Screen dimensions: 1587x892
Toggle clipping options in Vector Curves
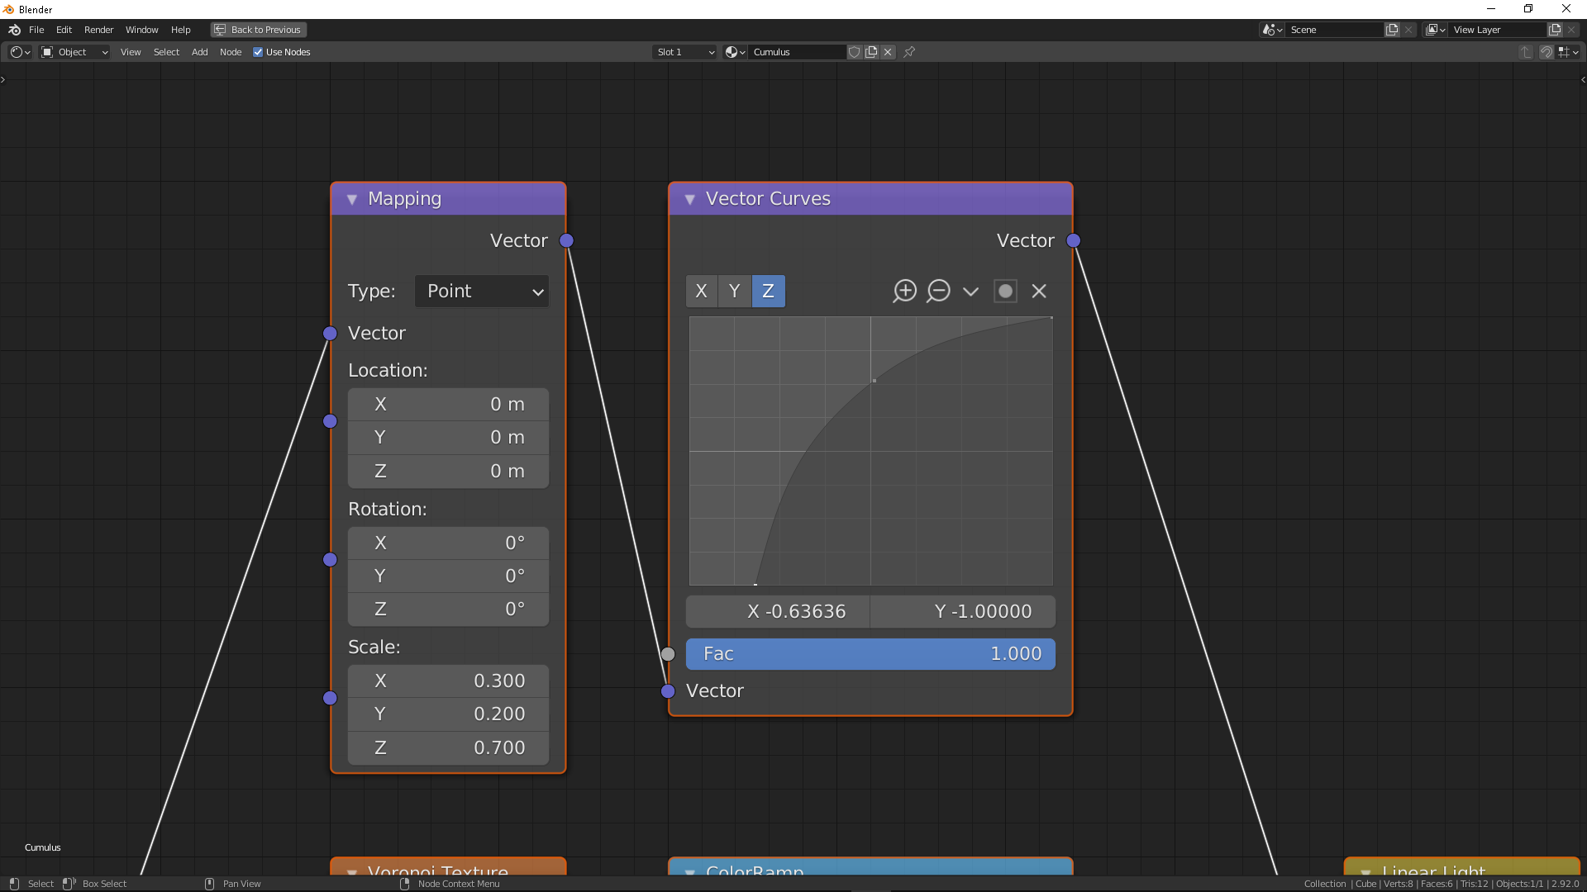tap(1005, 291)
